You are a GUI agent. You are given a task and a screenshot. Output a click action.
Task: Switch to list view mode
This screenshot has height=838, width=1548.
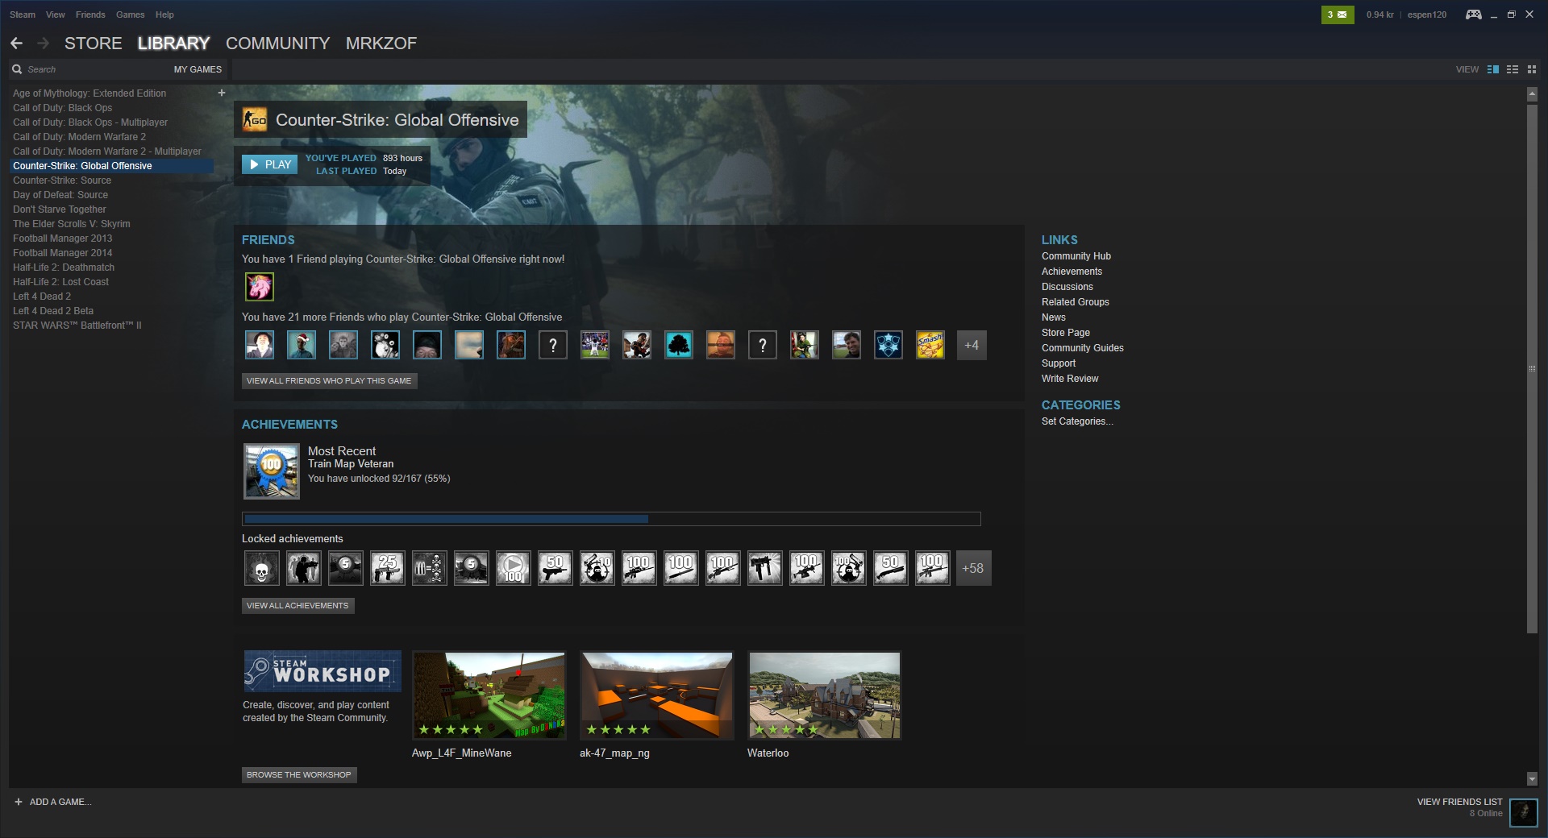coord(1513,69)
